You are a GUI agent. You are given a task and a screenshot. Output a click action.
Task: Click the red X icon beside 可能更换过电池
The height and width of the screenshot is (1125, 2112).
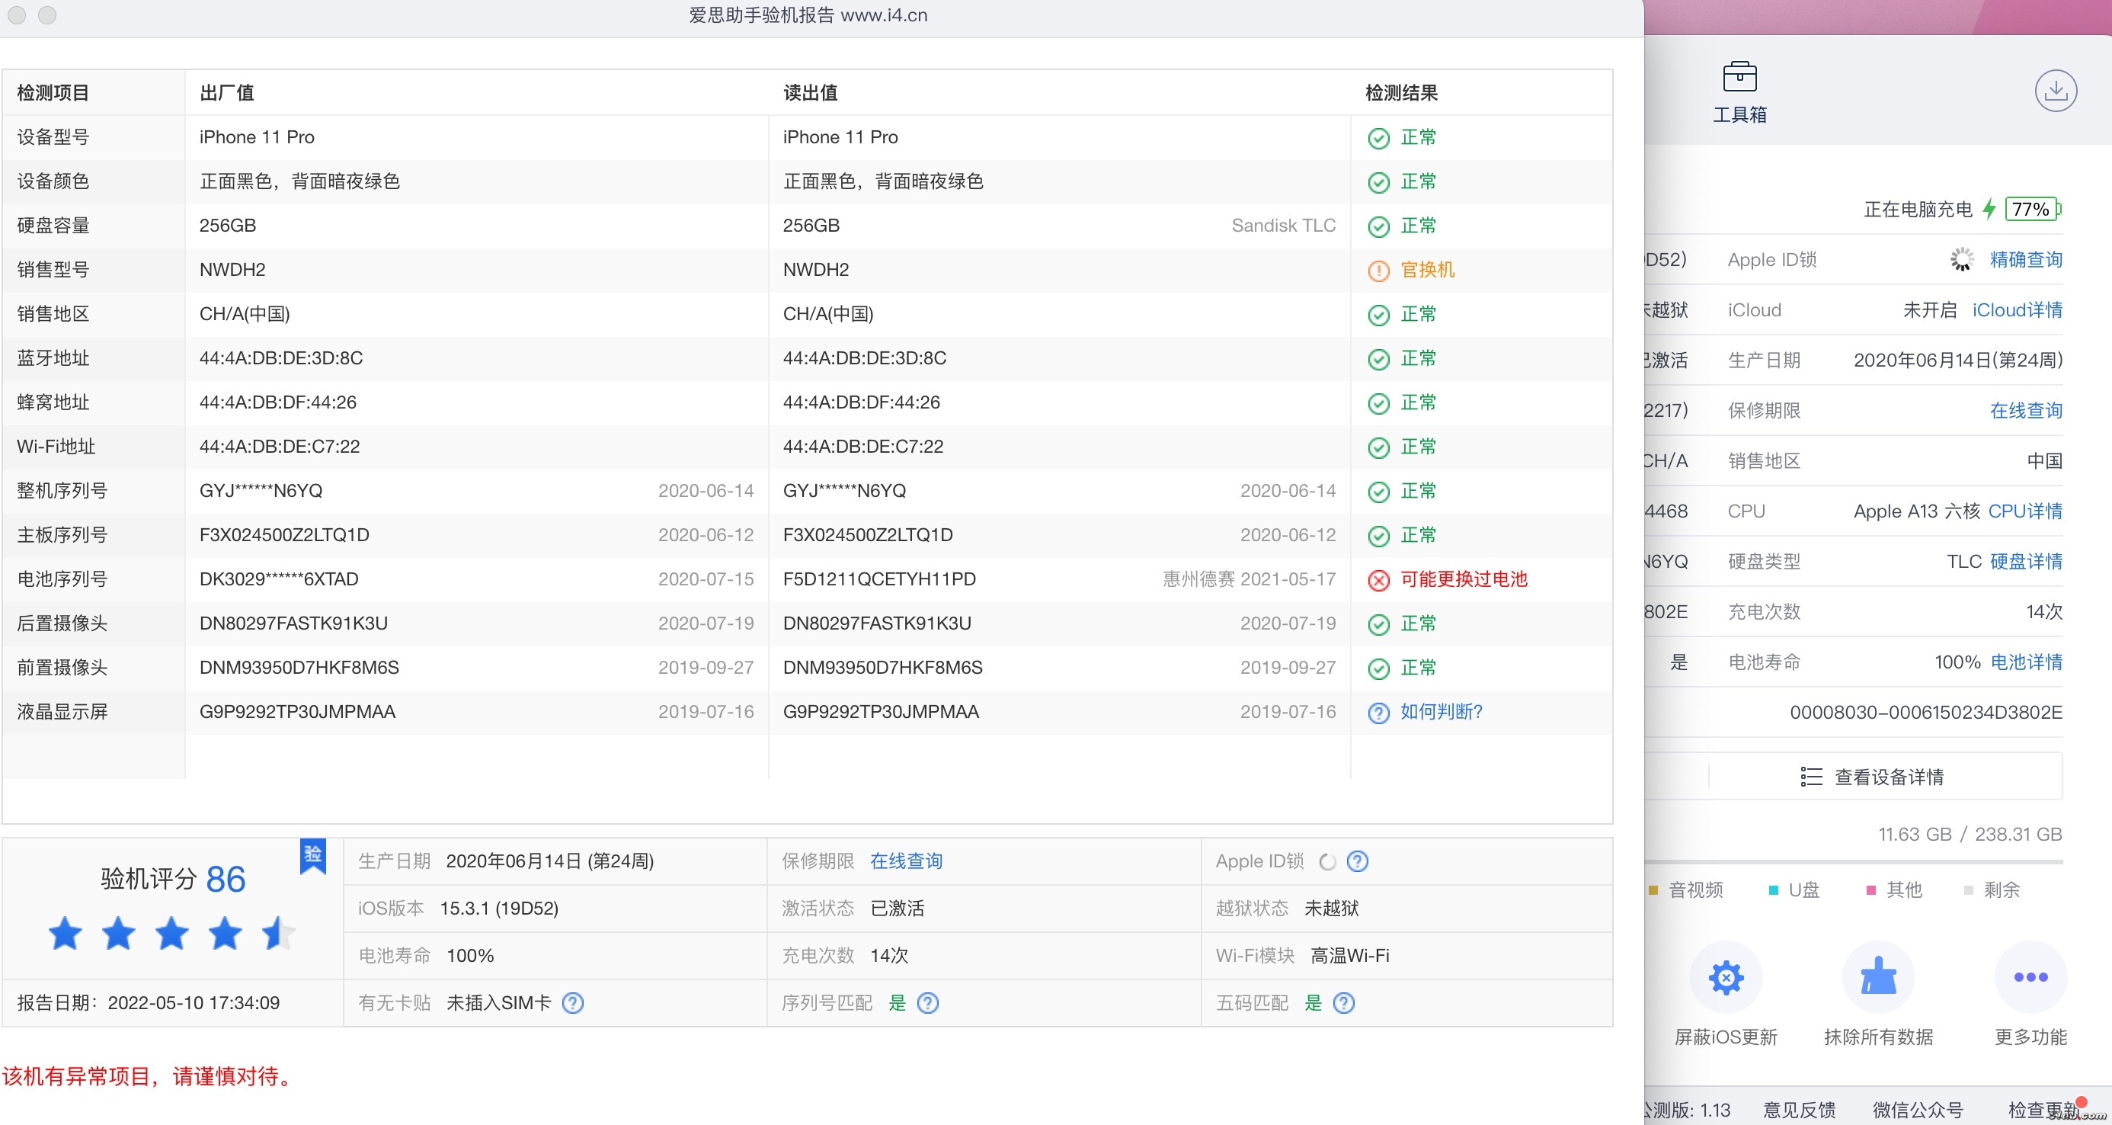point(1378,580)
